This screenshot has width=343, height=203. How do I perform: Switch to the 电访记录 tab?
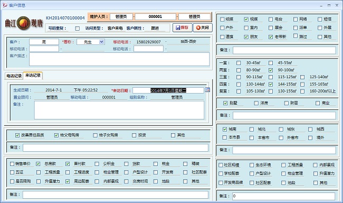point(14,76)
